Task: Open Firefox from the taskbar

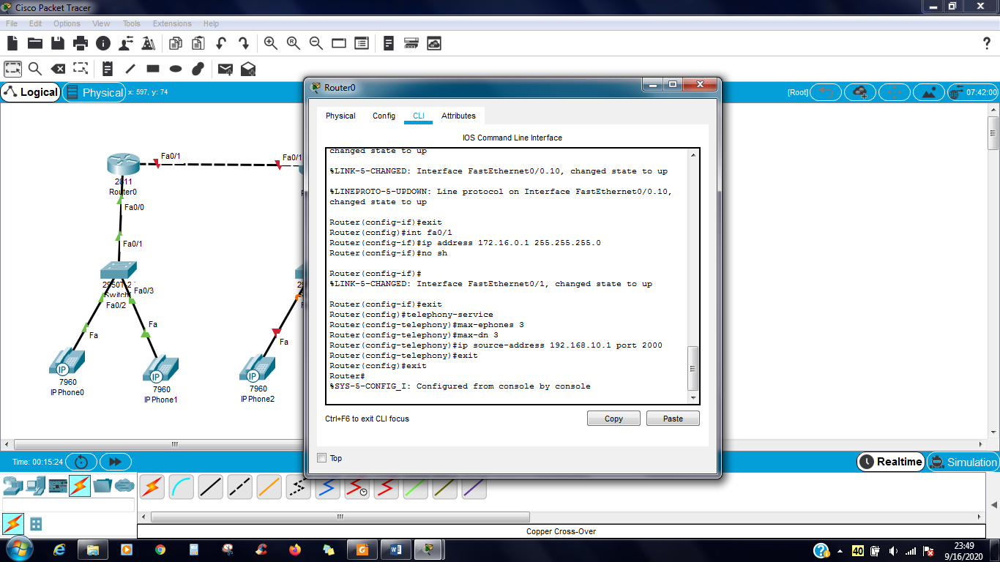Action: (295, 550)
